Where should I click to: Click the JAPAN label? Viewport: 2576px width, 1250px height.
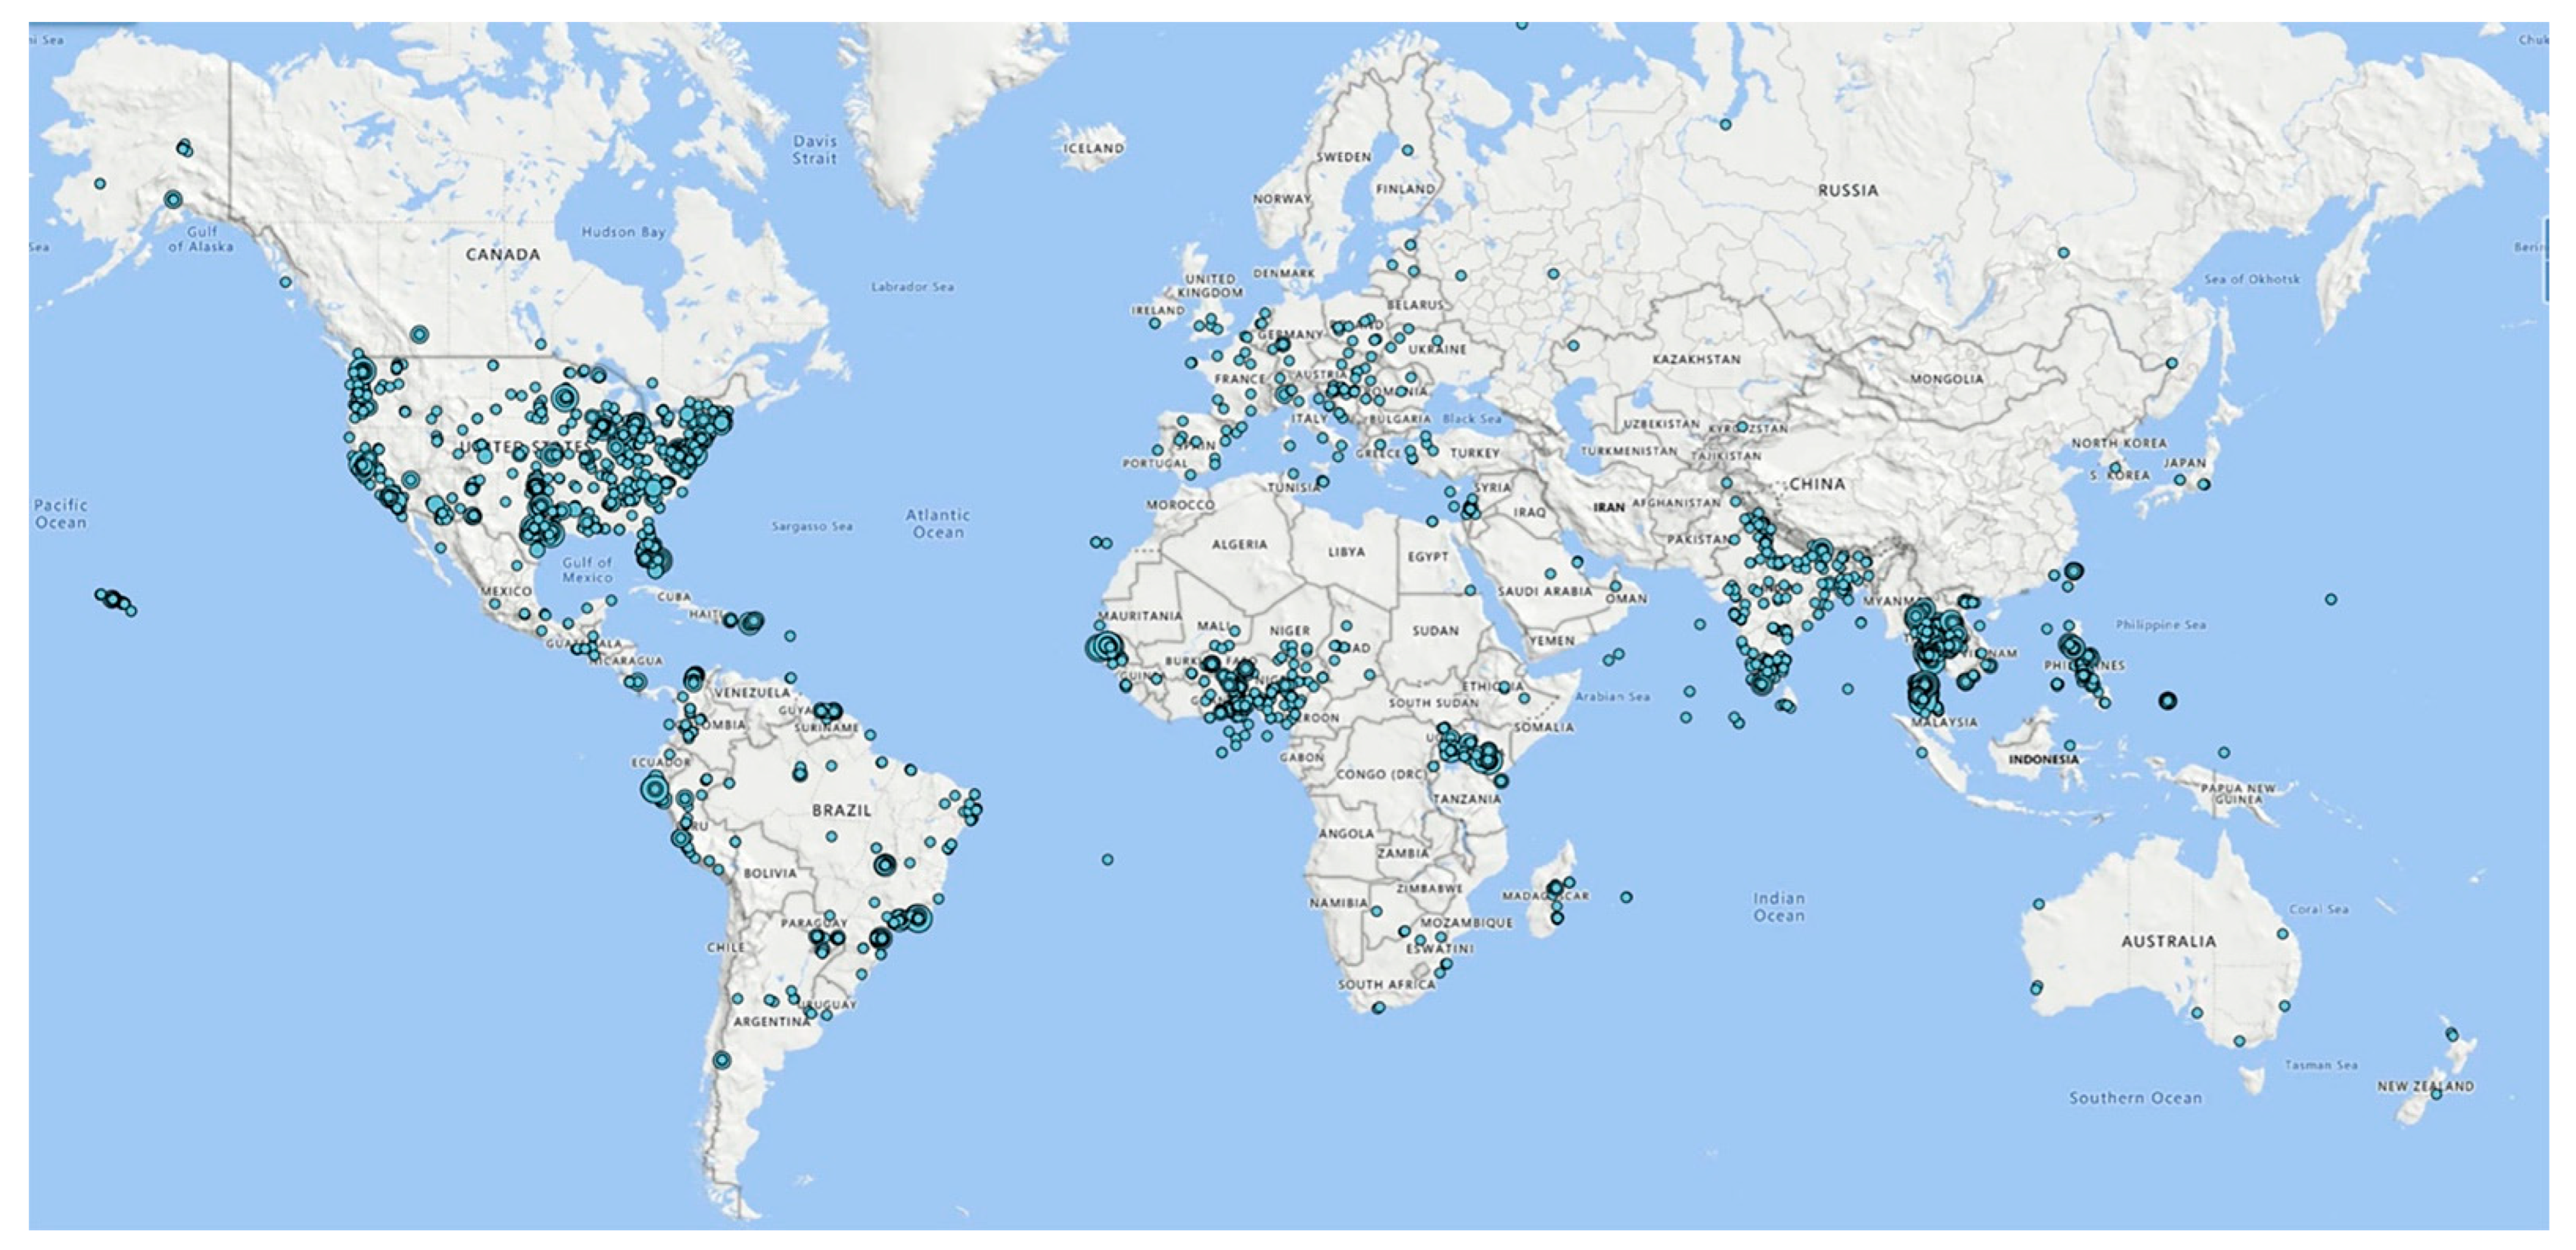[2185, 463]
